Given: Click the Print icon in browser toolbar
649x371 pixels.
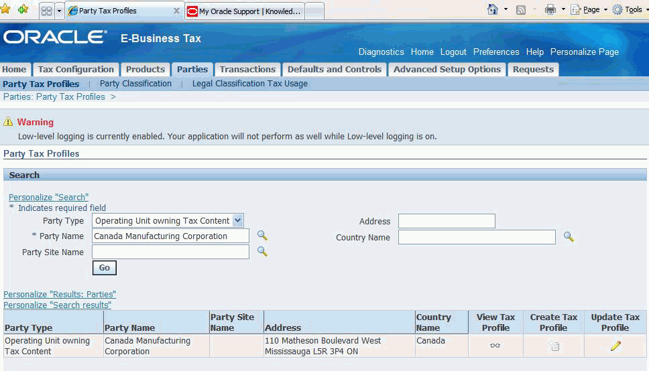Looking at the screenshot, I should click(x=550, y=9).
